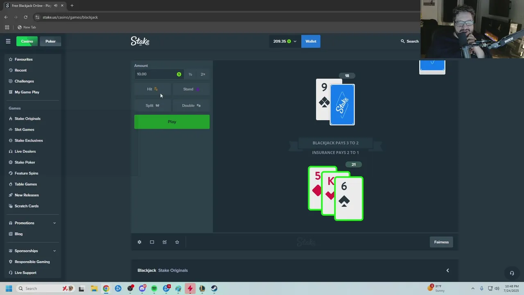Open Task View on the taskbar

(x=81, y=288)
